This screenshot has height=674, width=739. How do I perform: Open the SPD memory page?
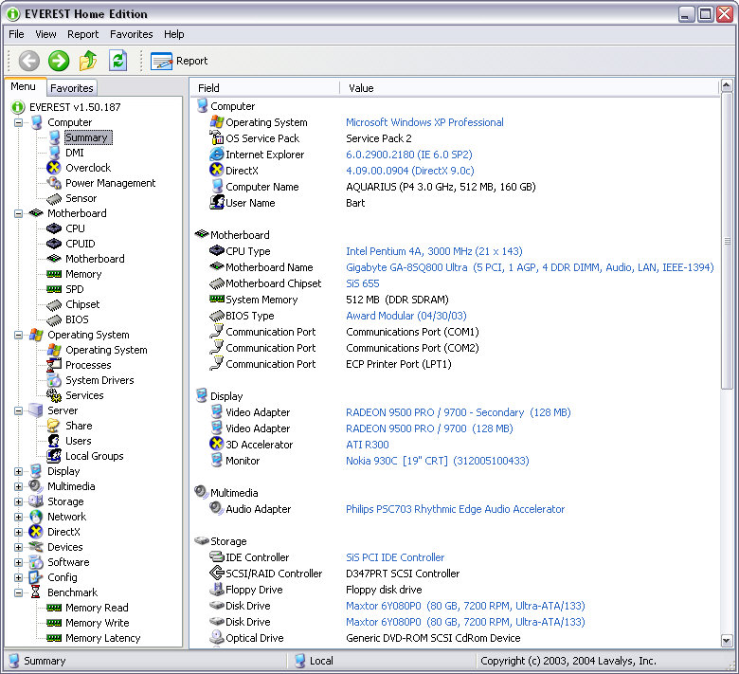click(75, 289)
